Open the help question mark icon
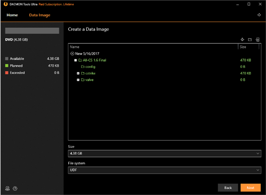 pos(15,188)
